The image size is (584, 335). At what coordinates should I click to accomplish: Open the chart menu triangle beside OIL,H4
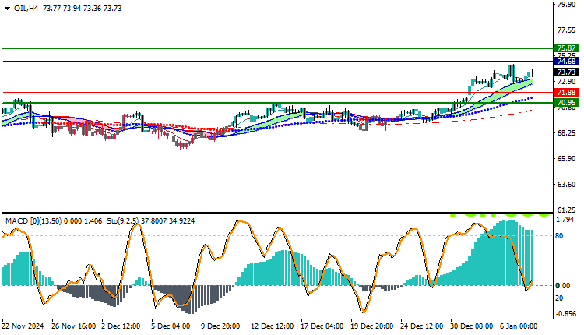(x=7, y=9)
